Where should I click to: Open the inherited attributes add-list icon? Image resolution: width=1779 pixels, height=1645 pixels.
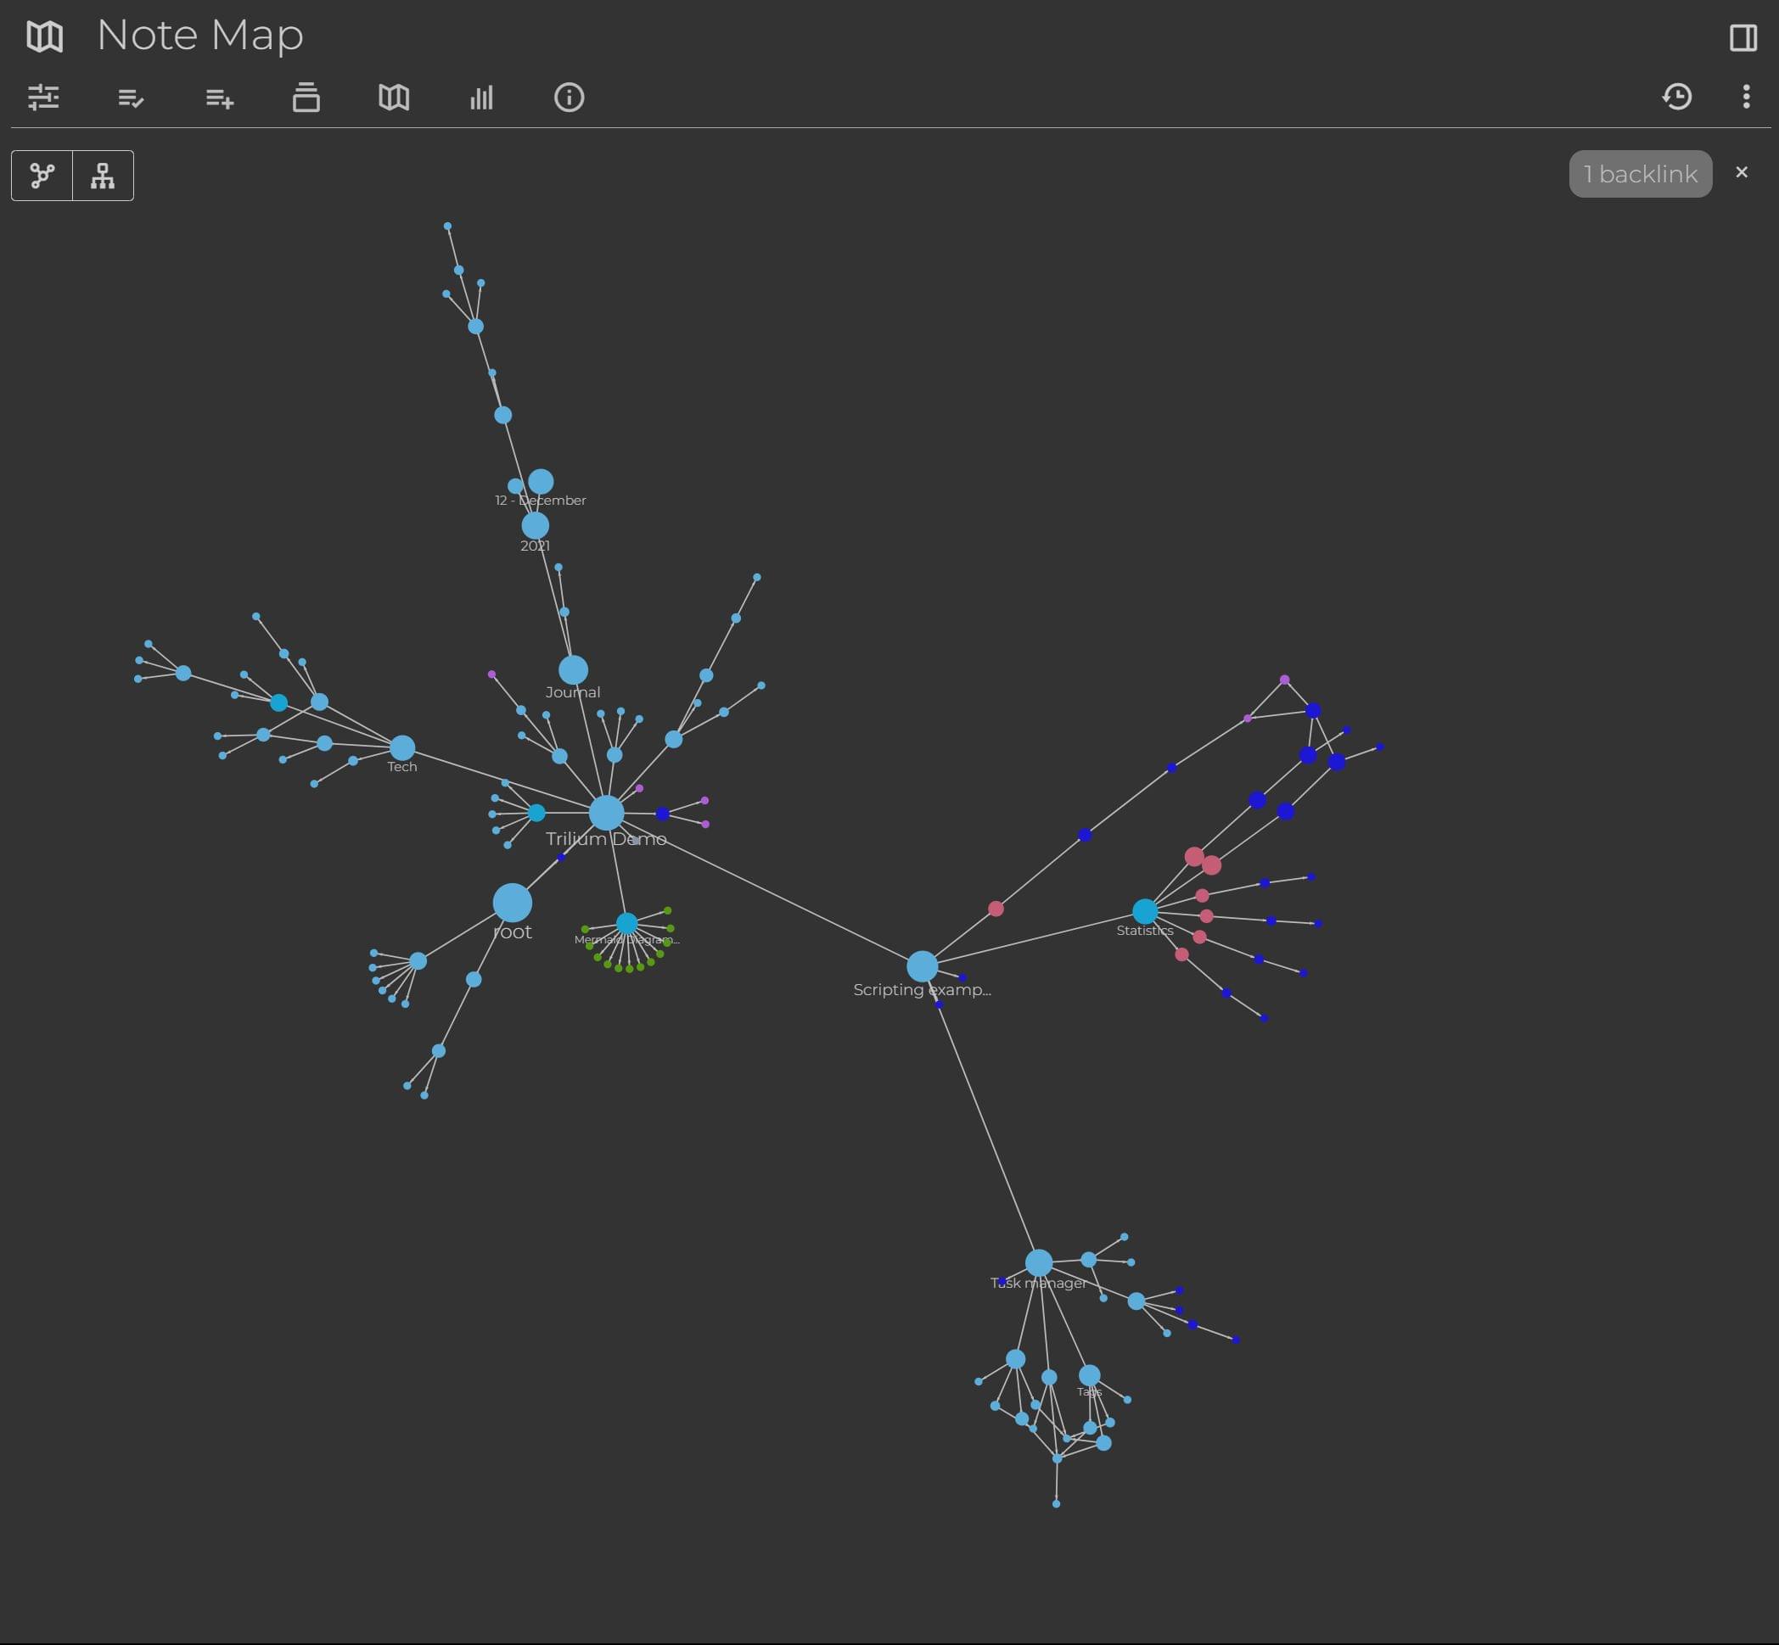click(219, 97)
